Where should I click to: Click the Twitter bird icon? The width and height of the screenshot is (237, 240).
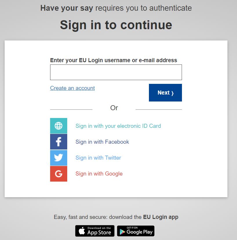coord(59,158)
